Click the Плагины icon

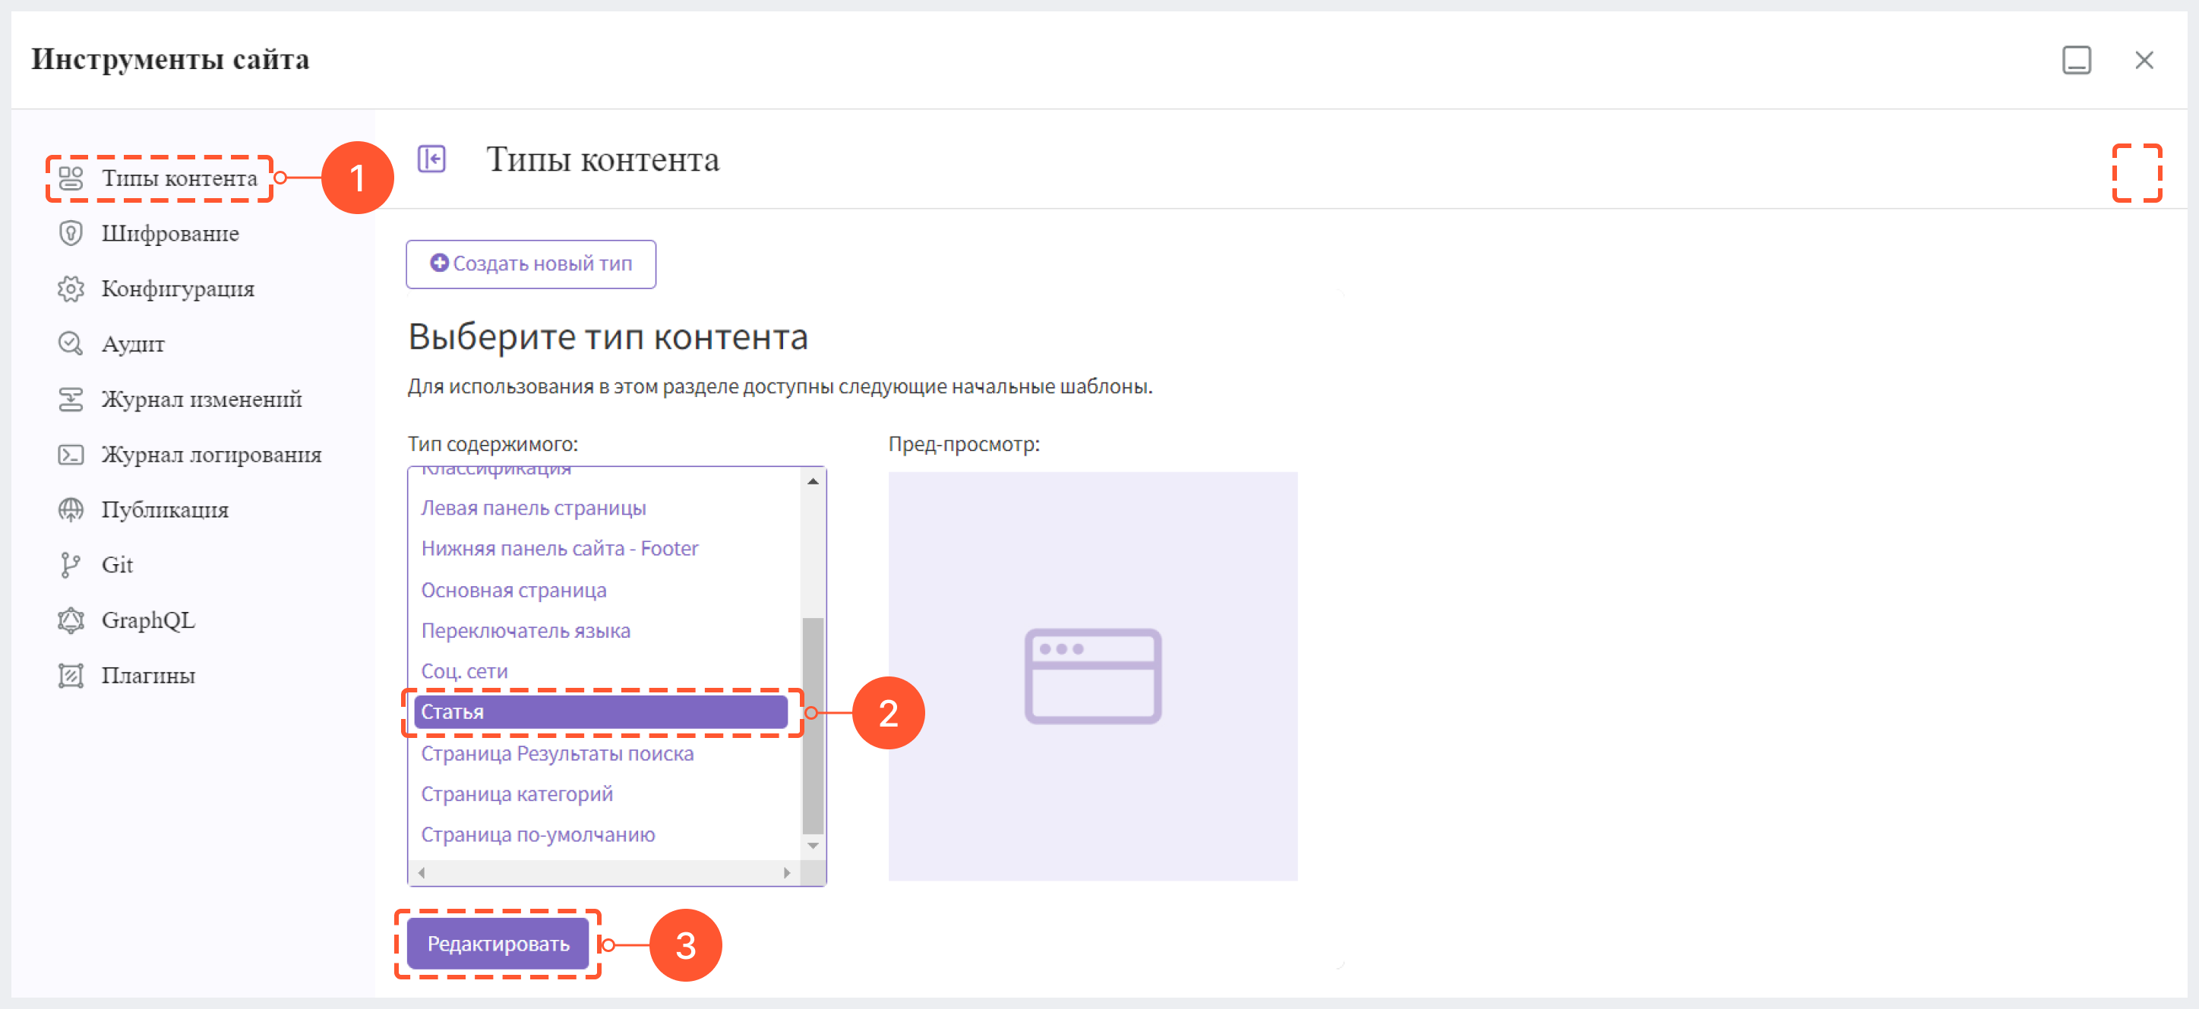coord(71,676)
